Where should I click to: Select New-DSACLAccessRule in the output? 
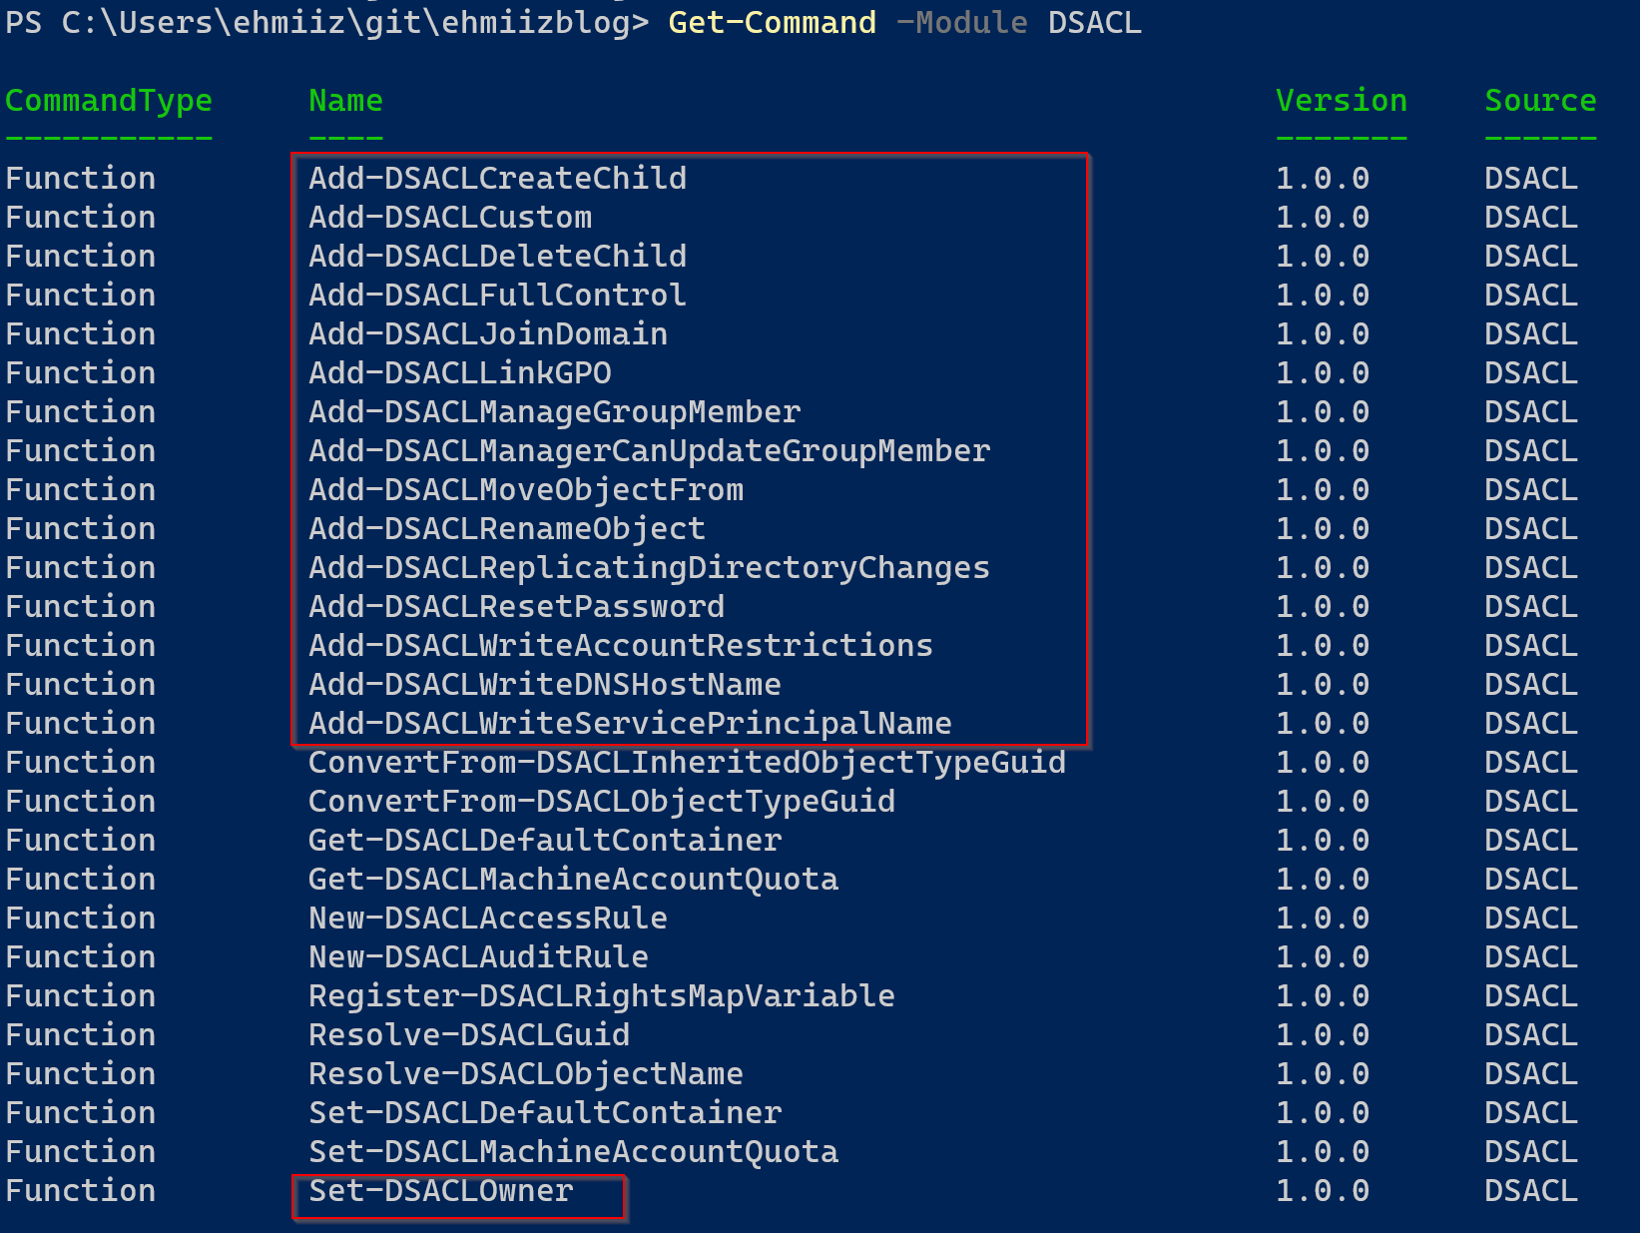pos(488,919)
